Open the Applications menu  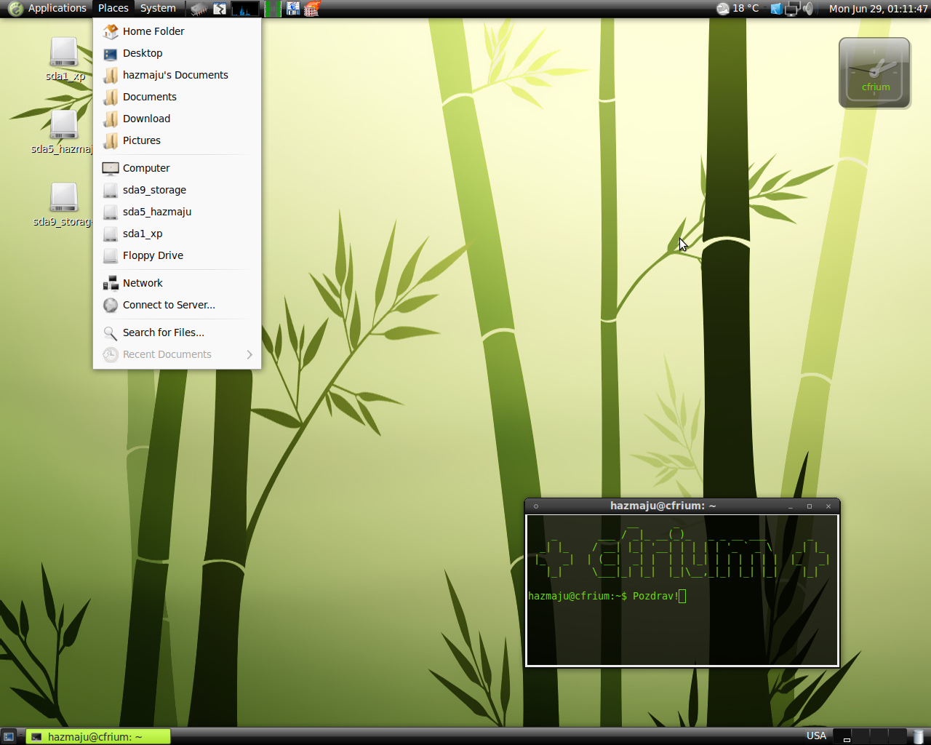pyautogui.click(x=57, y=8)
